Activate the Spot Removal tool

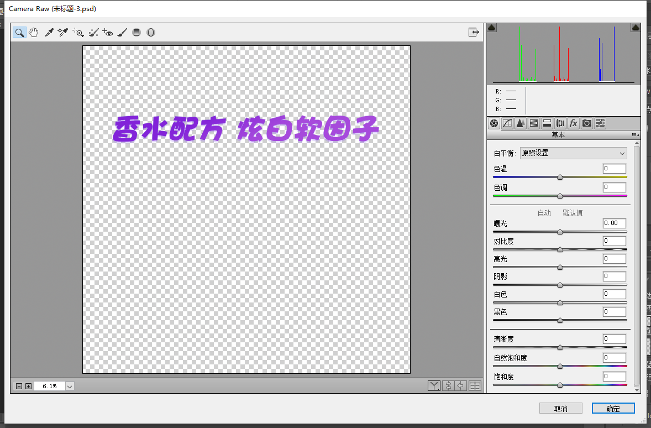(93, 32)
